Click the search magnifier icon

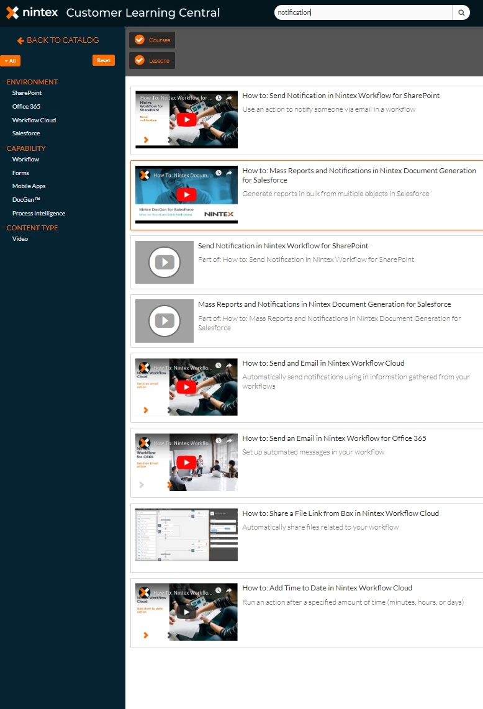click(x=461, y=12)
